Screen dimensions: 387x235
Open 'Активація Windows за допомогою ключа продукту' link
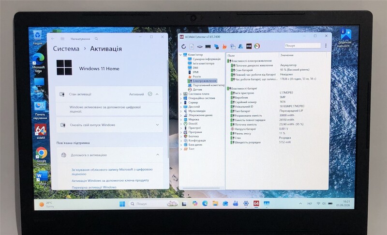point(110,180)
